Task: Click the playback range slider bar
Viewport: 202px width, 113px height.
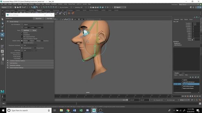Action: tap(91, 100)
